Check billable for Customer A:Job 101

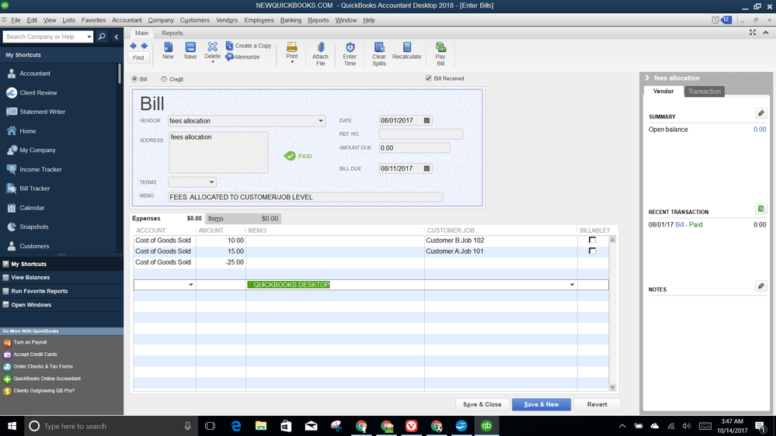[593, 251]
